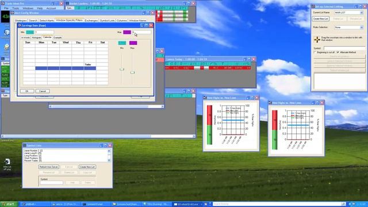This screenshot has width=368, height=207.
Task: Switch to the Symbol Lists tab
Action: [x=108, y=21]
